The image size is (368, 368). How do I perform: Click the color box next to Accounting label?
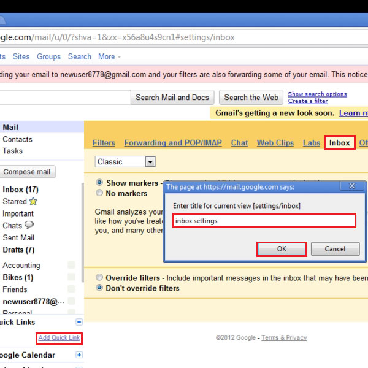[71, 265]
